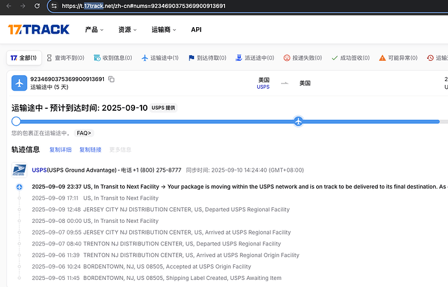The width and height of the screenshot is (448, 287).
Task: Click 更多信息 link
Action: [120, 150]
